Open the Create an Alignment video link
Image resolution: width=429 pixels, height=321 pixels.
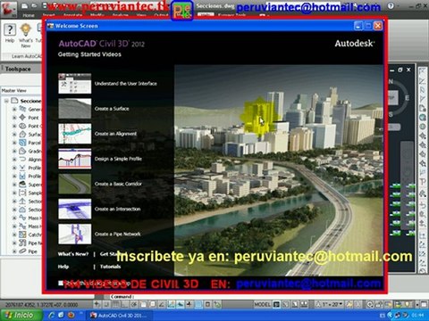tap(115, 134)
